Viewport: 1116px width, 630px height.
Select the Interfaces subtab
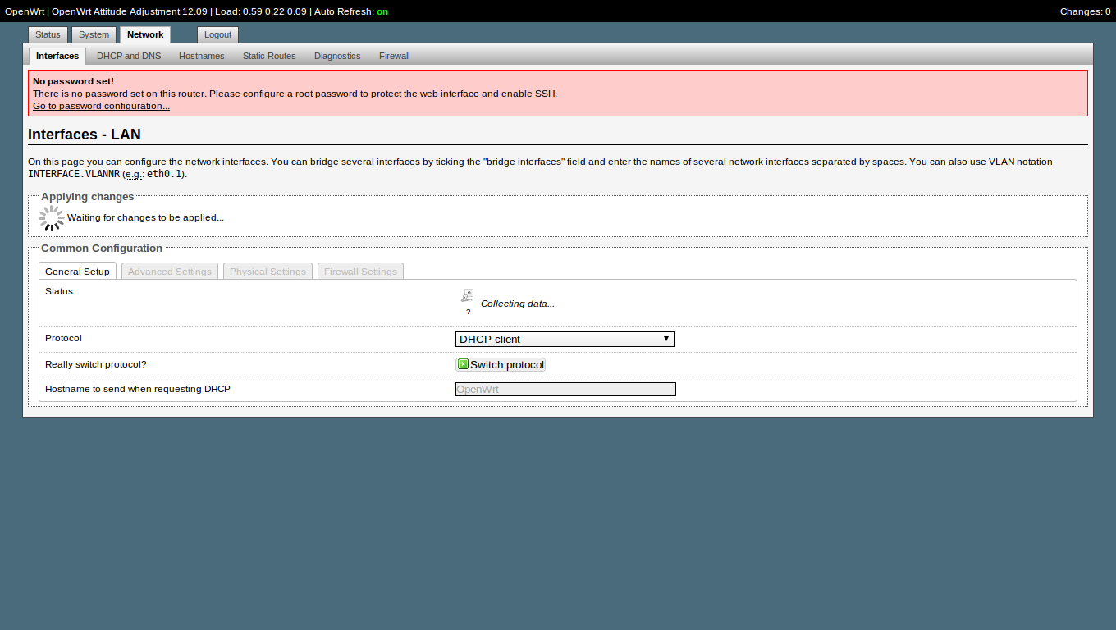pos(57,56)
